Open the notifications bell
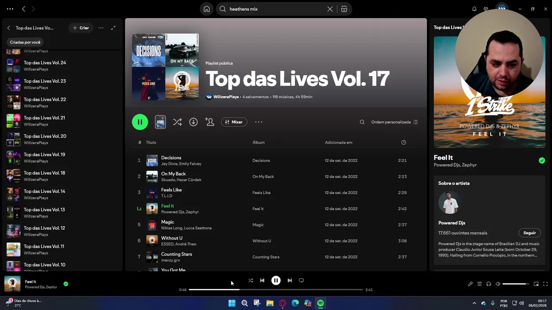Screen dimensions: 552x310 point(474,9)
